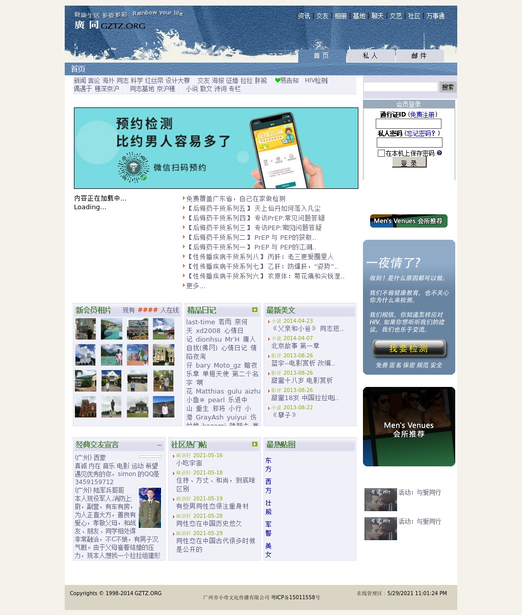Click the help question-mark icon beside save password
The width and height of the screenshot is (522, 615).
click(x=439, y=153)
